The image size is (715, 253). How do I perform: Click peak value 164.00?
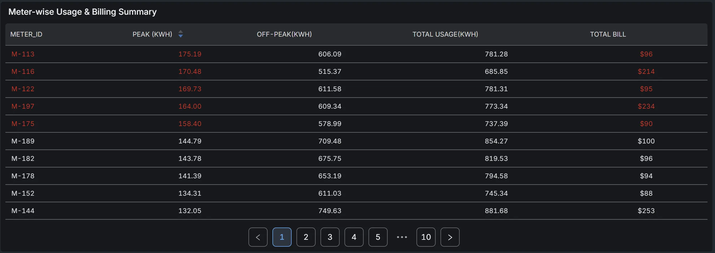(x=190, y=106)
